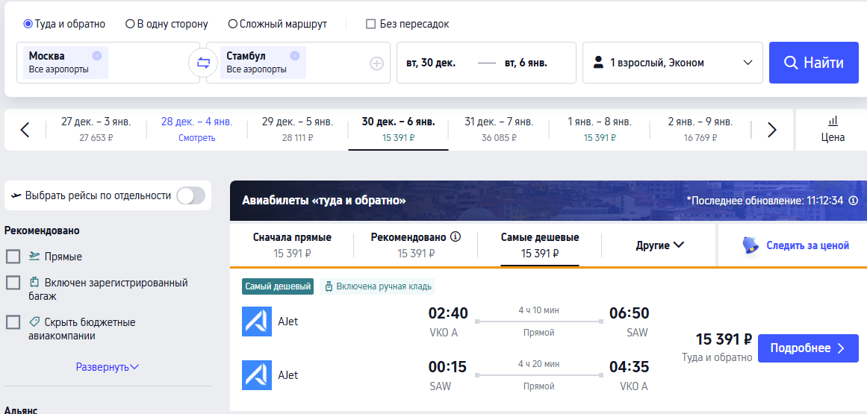
Task: Click AJet logo of the 00:15 flight
Action: click(x=257, y=375)
